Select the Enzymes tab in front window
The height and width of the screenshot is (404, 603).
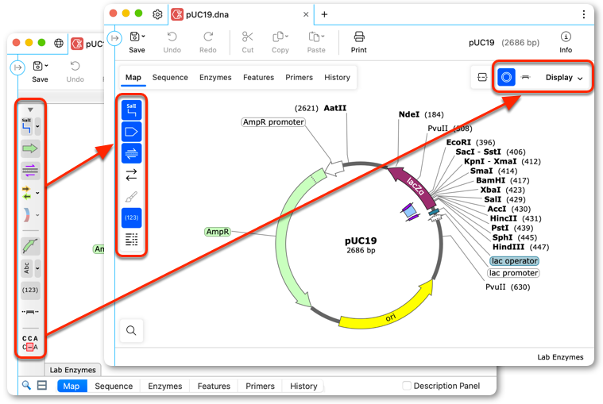(215, 78)
